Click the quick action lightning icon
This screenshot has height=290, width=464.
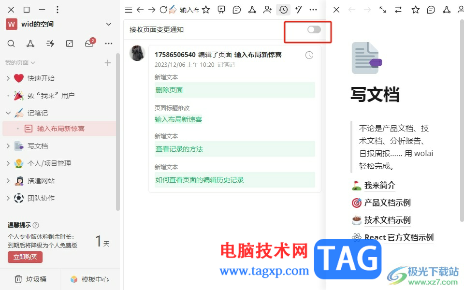tap(50, 44)
